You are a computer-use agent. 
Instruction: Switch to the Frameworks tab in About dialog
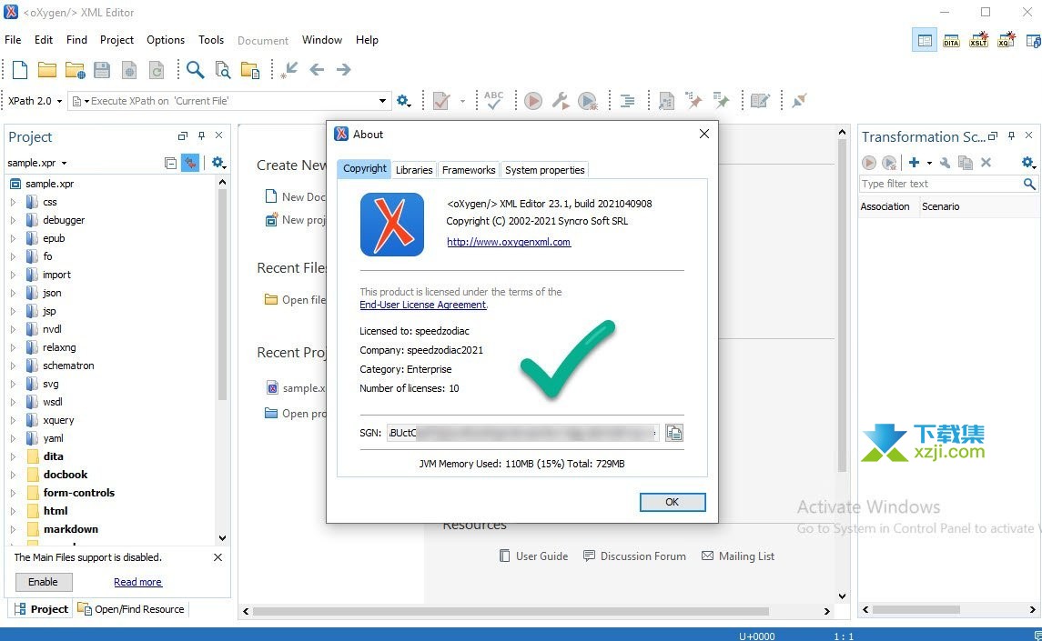coord(469,170)
